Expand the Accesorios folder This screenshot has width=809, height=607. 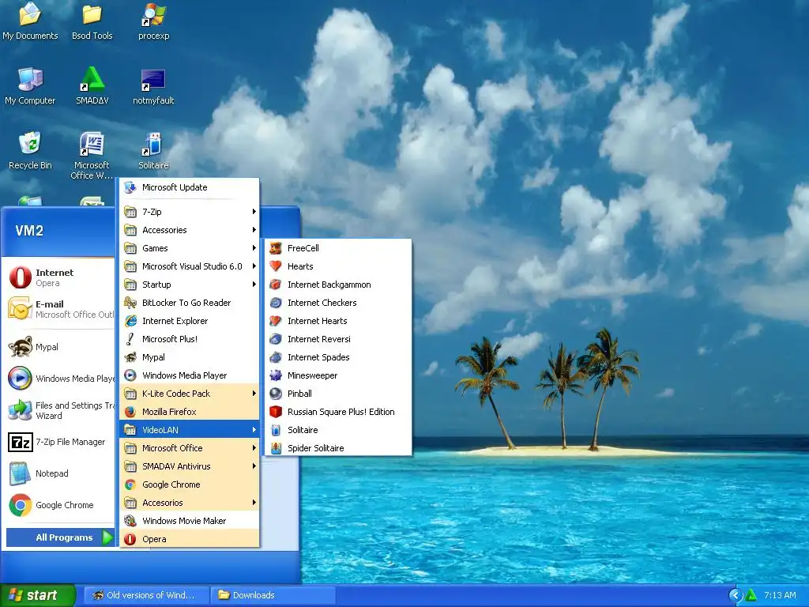pyautogui.click(x=190, y=503)
